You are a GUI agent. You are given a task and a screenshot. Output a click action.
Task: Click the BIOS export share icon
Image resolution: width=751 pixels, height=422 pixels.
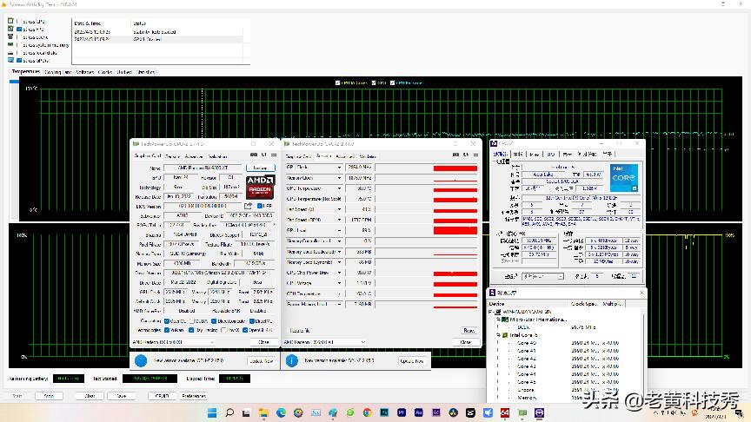click(x=249, y=206)
